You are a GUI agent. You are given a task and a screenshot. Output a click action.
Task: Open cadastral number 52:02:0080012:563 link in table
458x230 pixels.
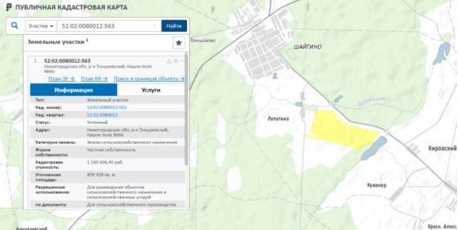(106, 107)
